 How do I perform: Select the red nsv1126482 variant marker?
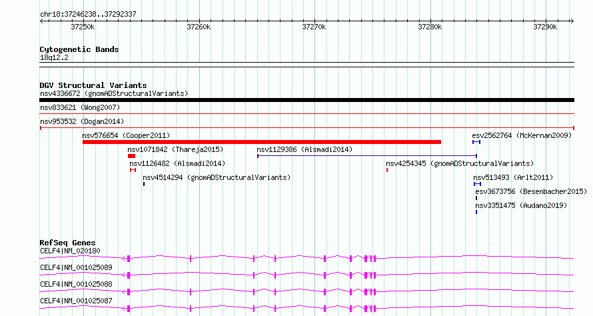(x=133, y=170)
